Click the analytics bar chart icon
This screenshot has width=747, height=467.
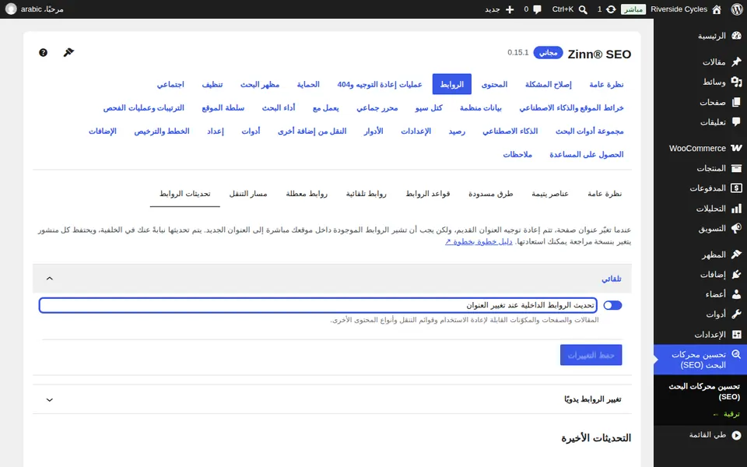pos(737,209)
